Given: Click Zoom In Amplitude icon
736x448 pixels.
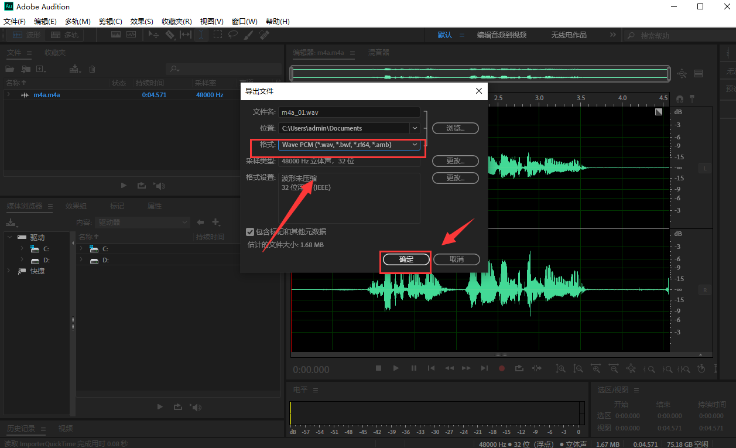Looking at the screenshot, I should click(561, 368).
